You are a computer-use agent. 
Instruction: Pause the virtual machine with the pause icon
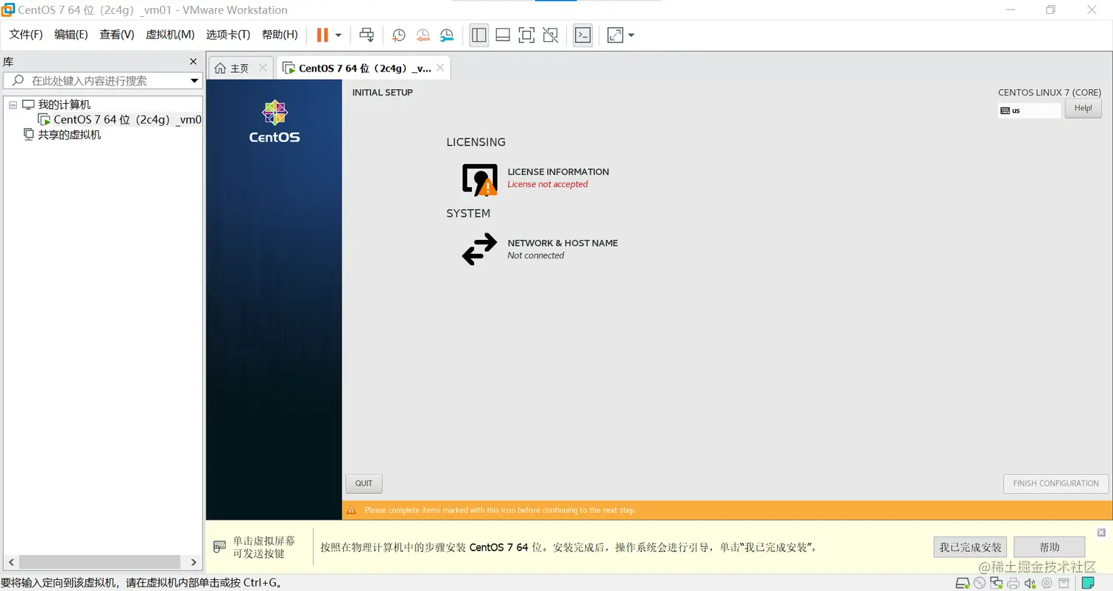tap(322, 35)
